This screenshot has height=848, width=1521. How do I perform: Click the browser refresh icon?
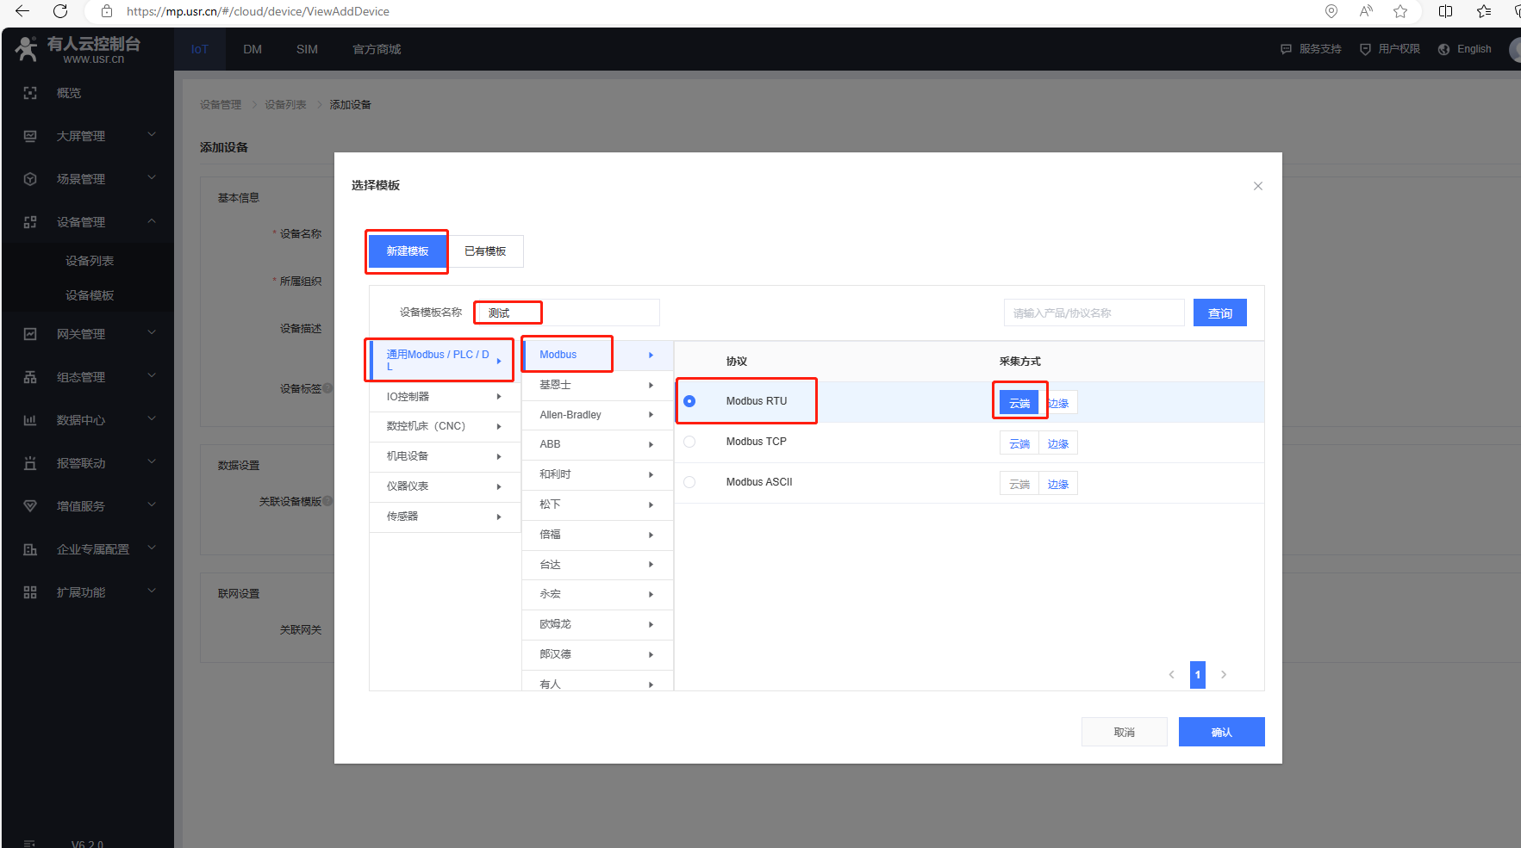pos(60,11)
